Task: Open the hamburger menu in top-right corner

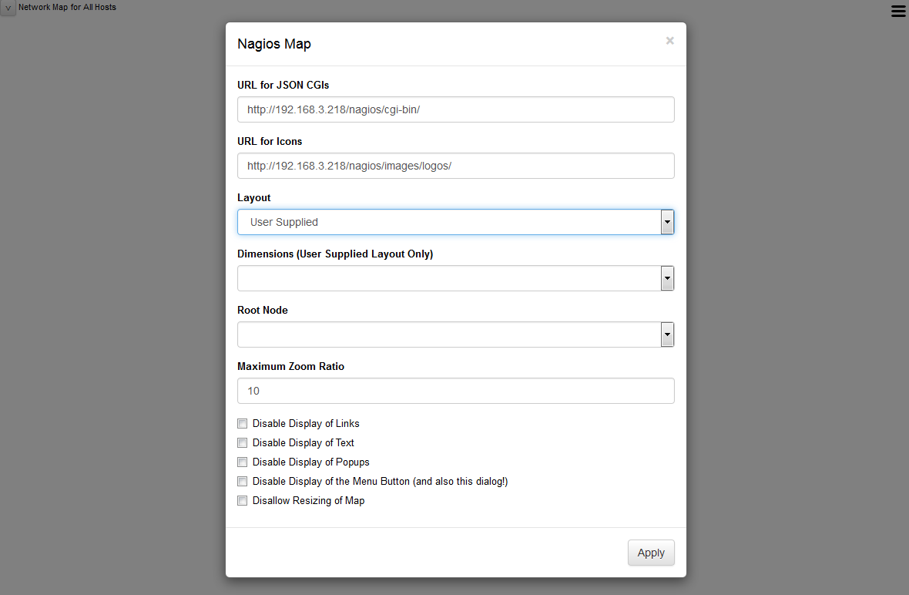Action: 898,10
